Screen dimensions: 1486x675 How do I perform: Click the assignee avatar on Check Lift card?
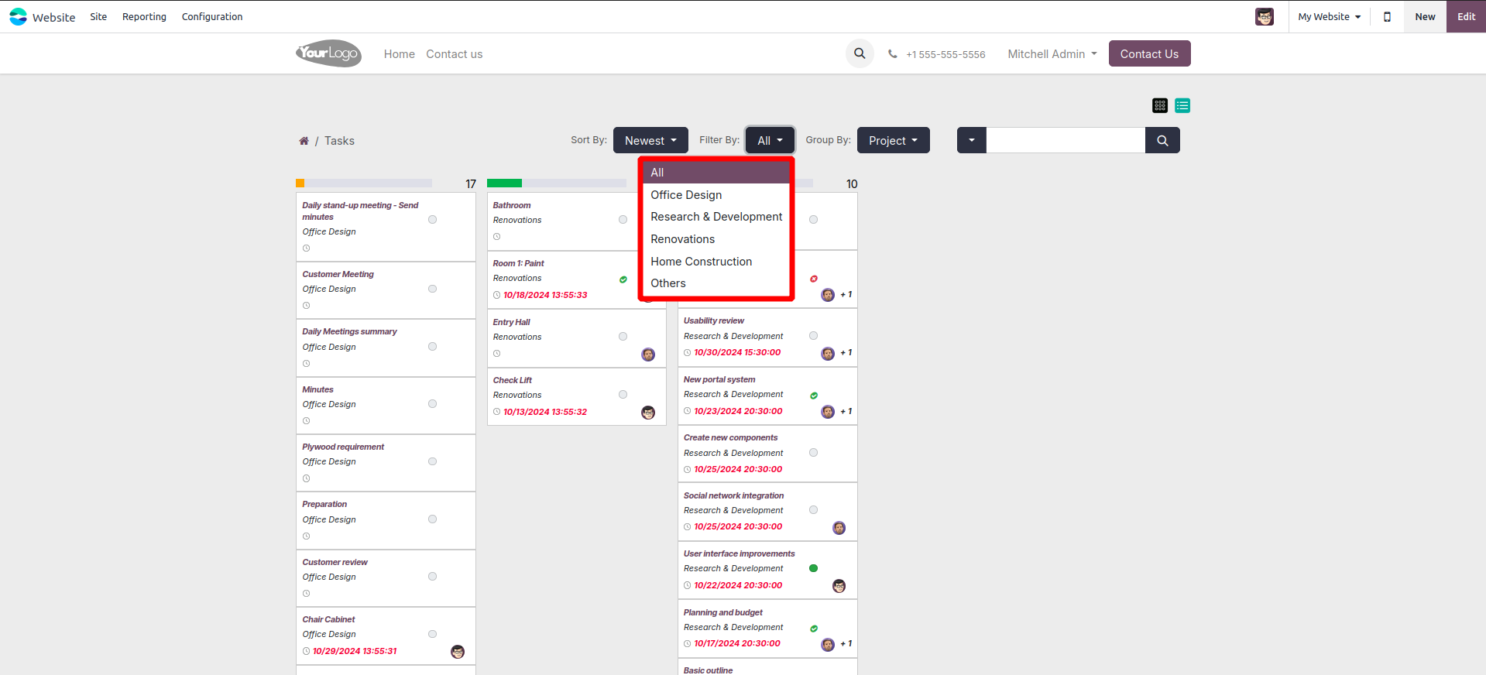click(648, 413)
